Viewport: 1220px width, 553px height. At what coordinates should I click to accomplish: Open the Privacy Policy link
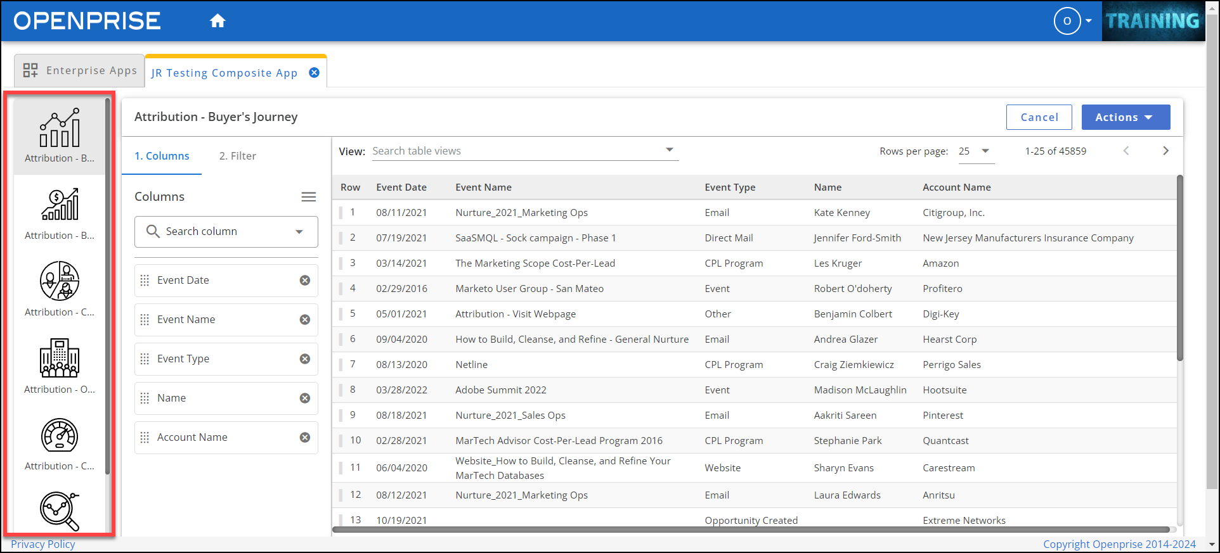click(43, 544)
